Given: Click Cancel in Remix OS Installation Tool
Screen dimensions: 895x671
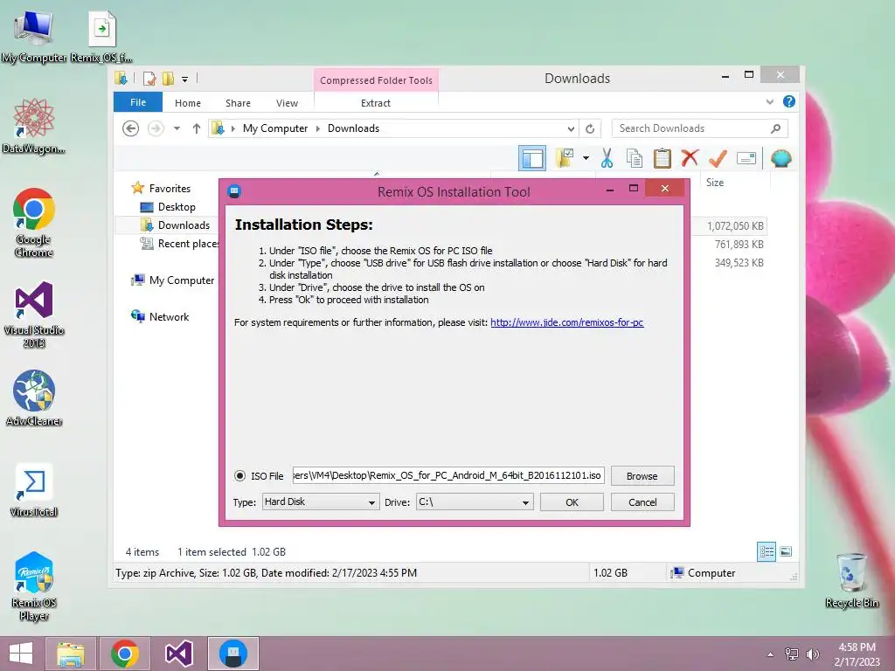Looking at the screenshot, I should 642,502.
